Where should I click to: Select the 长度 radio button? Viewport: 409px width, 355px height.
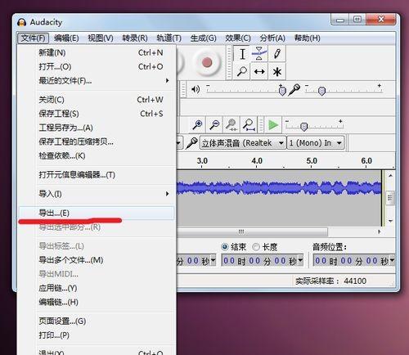point(256,247)
